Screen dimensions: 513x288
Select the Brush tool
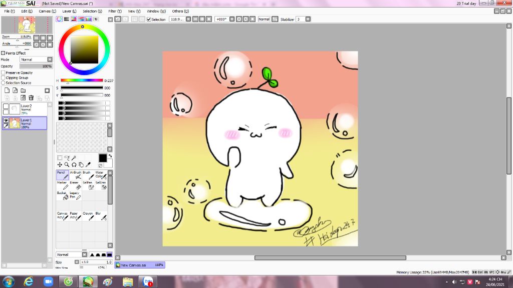tap(88, 175)
